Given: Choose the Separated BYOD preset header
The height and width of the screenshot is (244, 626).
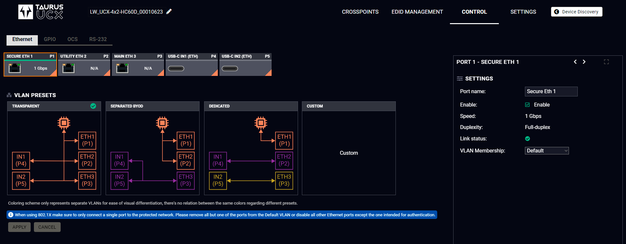Looking at the screenshot, I should [153, 106].
